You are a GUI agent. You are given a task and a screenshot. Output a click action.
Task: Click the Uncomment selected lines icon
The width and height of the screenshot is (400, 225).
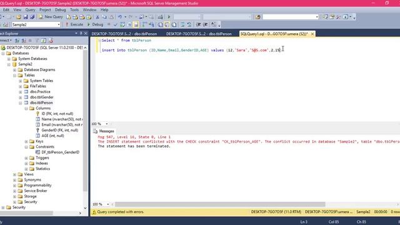click(189, 24)
